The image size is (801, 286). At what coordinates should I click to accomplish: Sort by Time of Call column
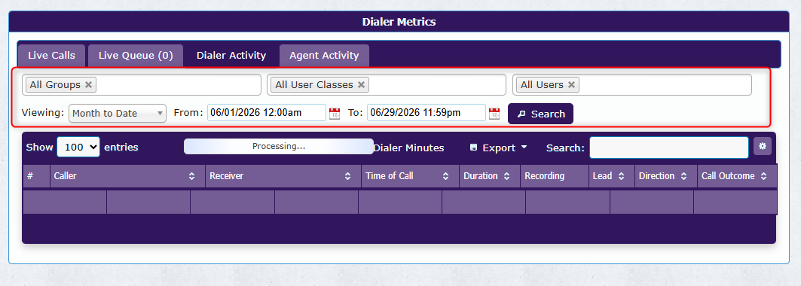pyautogui.click(x=410, y=176)
